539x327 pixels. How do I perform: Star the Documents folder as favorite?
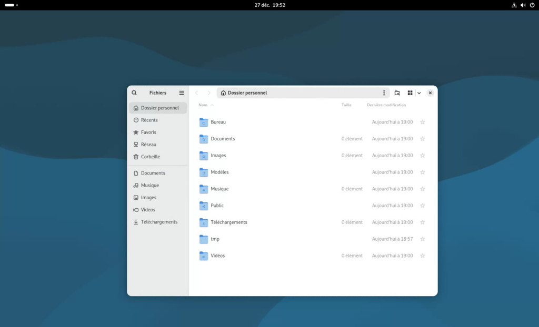click(422, 139)
